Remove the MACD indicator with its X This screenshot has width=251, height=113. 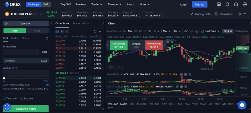[x=185, y=86]
